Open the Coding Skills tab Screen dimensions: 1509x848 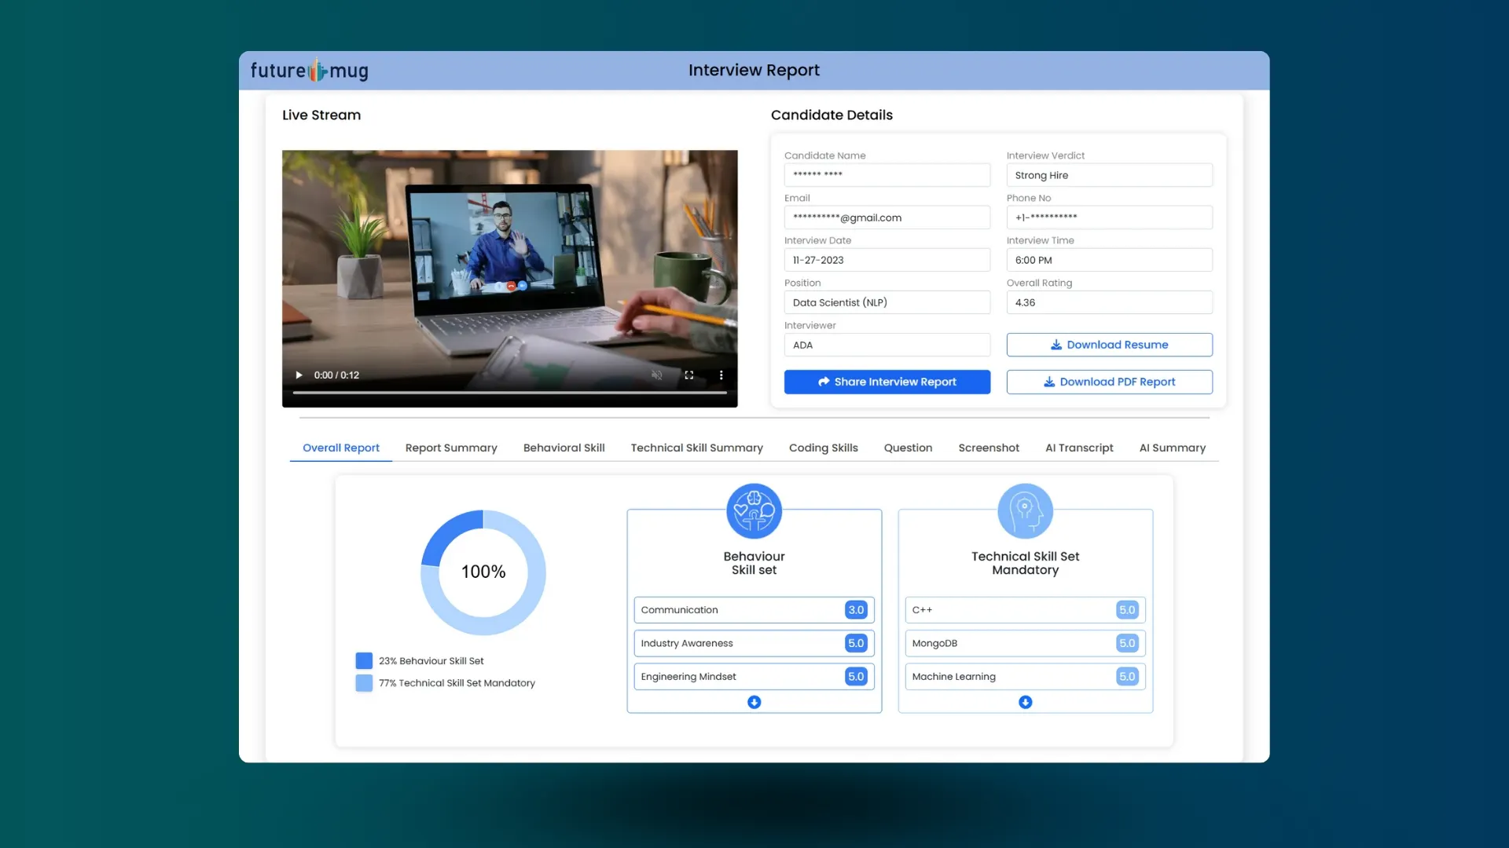pos(823,448)
